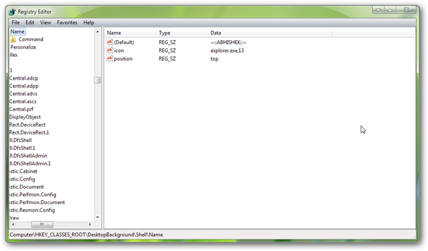This screenshot has width=428, height=251.
Task: Select the position value name
Action: [123, 59]
